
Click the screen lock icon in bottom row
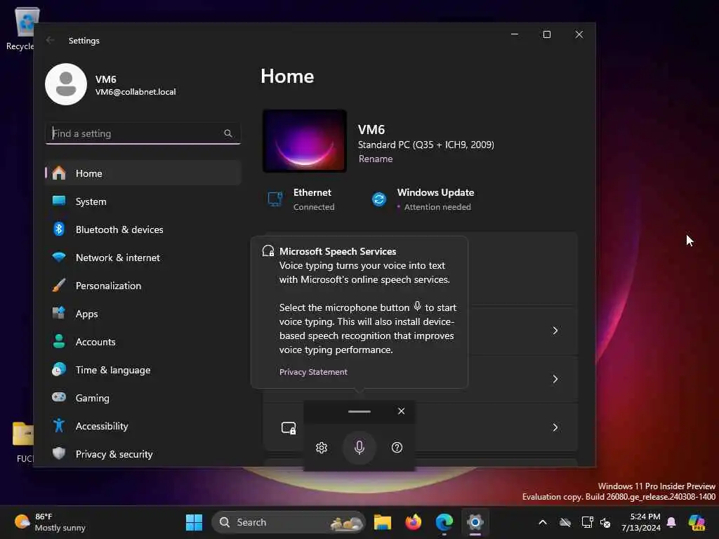click(x=289, y=427)
